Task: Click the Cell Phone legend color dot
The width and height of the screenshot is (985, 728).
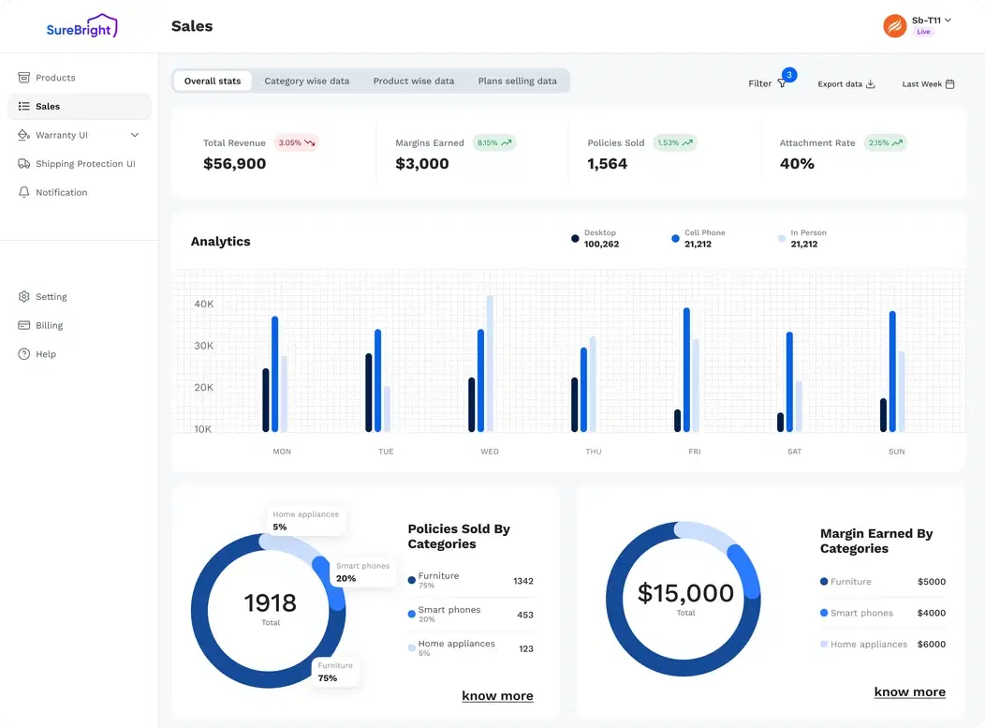Action: pyautogui.click(x=675, y=238)
